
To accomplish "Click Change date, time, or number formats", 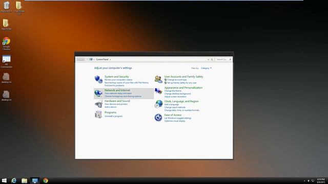I will point(182,110).
